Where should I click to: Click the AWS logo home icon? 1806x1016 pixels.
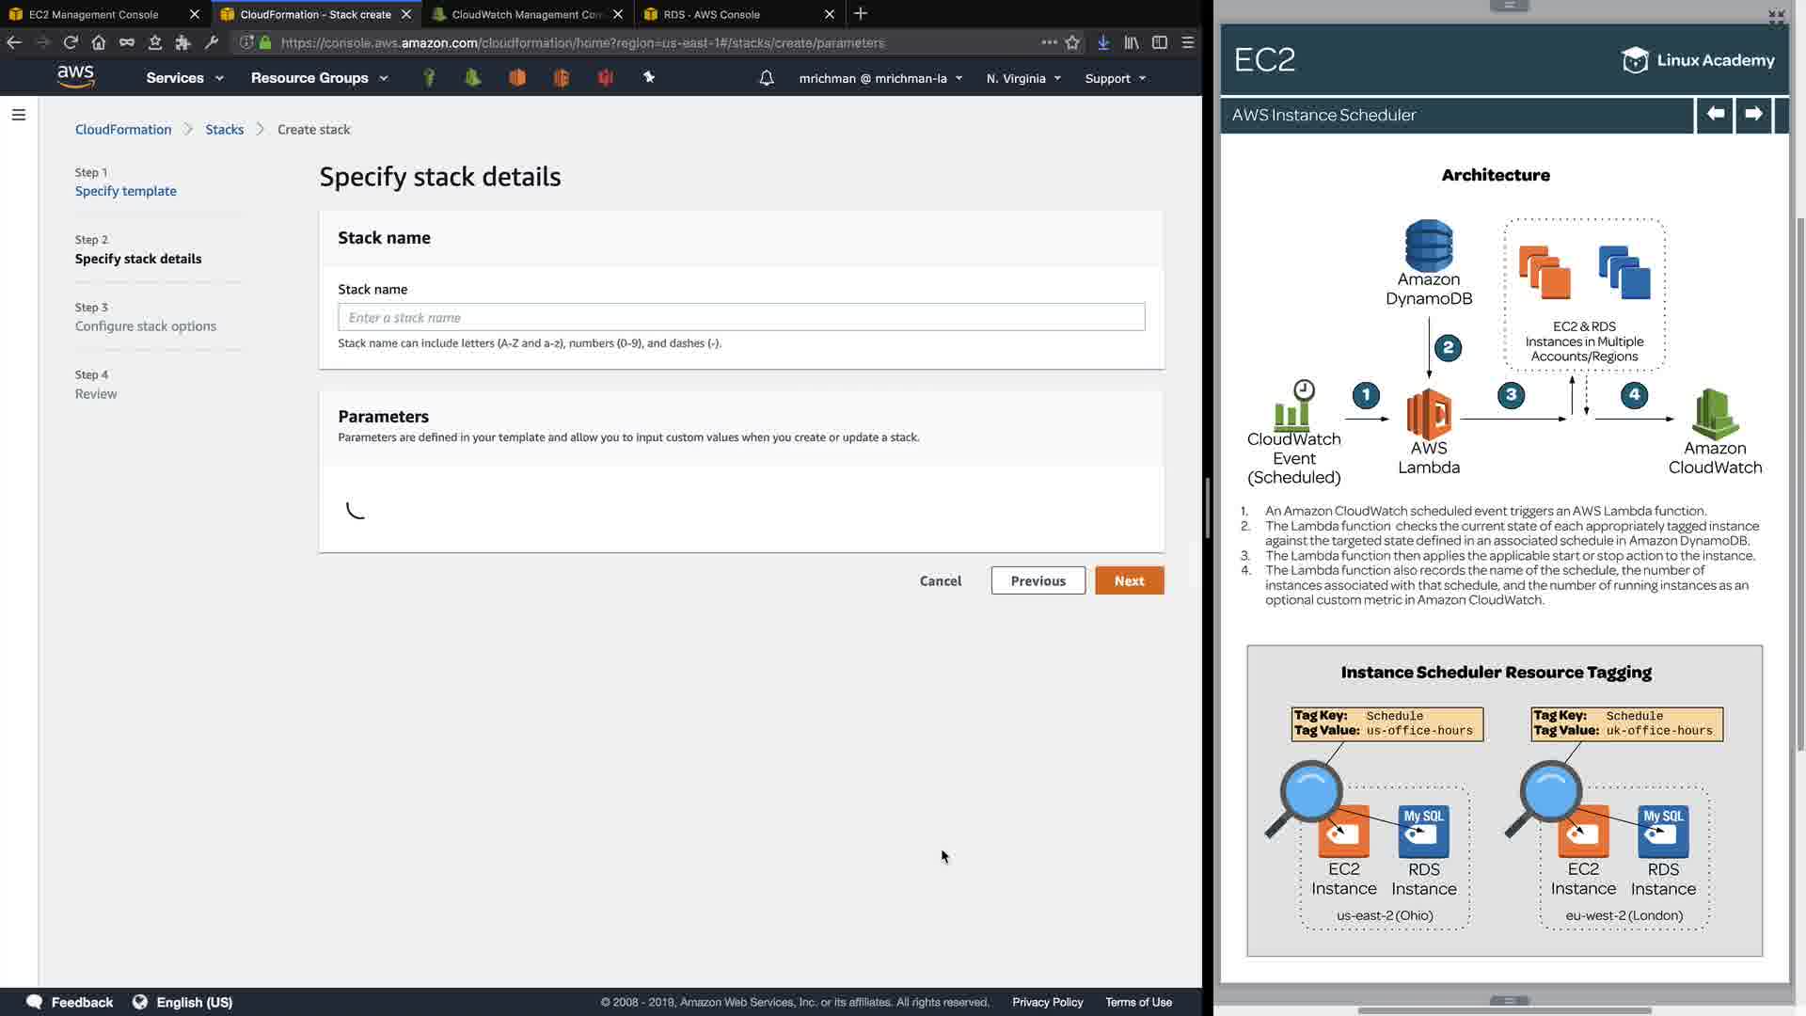click(x=75, y=77)
